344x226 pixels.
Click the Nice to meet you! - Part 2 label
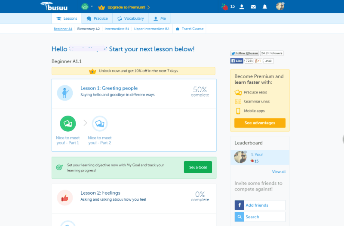pos(100,140)
